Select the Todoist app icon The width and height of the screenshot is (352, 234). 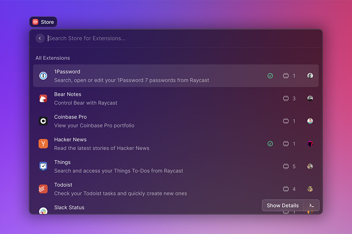(x=43, y=189)
